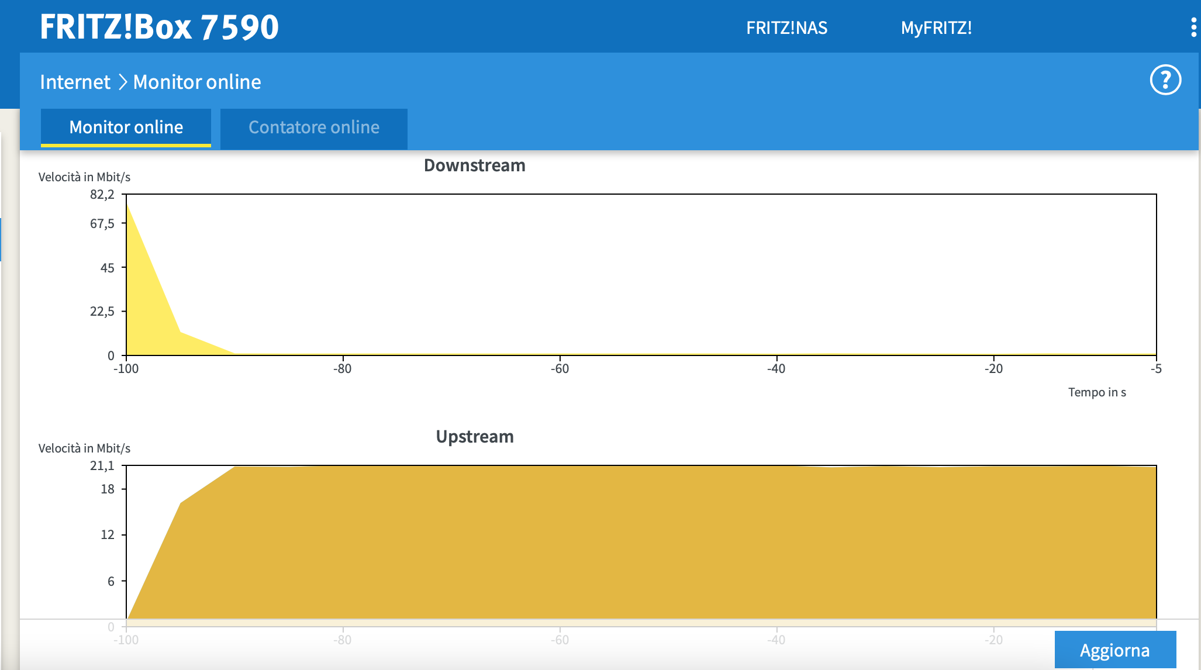The height and width of the screenshot is (670, 1201).
Task: Click the 82,2 label on Downstream axis
Action: point(102,195)
